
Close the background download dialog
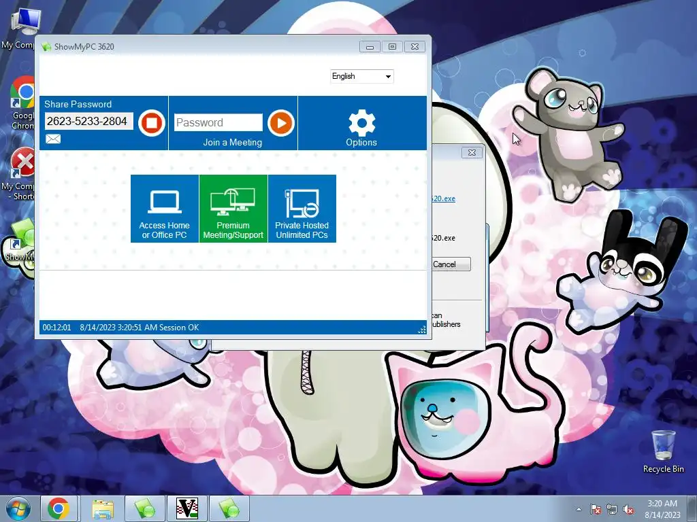coord(472,153)
